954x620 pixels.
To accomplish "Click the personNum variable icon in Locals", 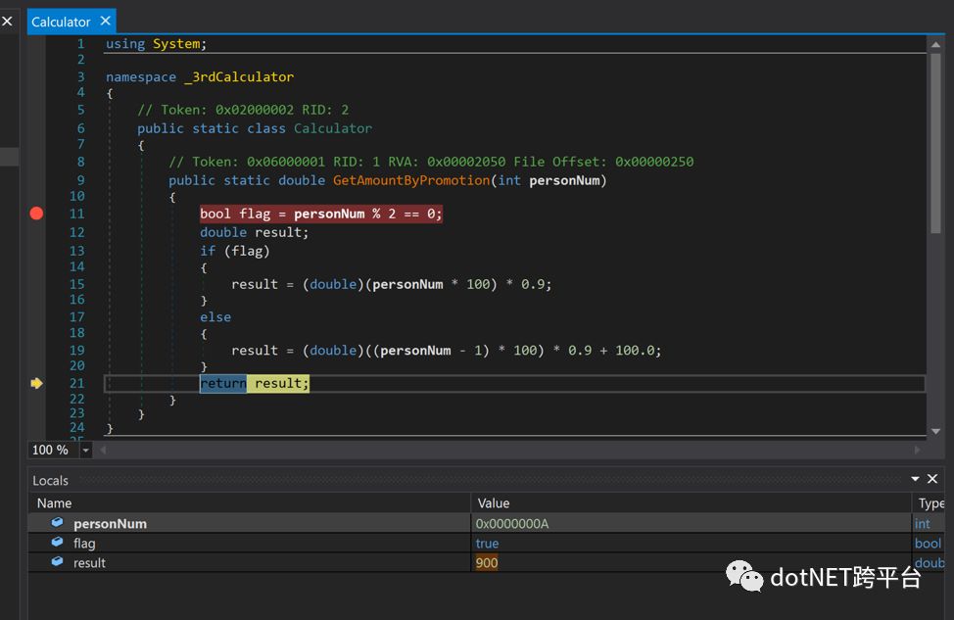I will (x=57, y=523).
